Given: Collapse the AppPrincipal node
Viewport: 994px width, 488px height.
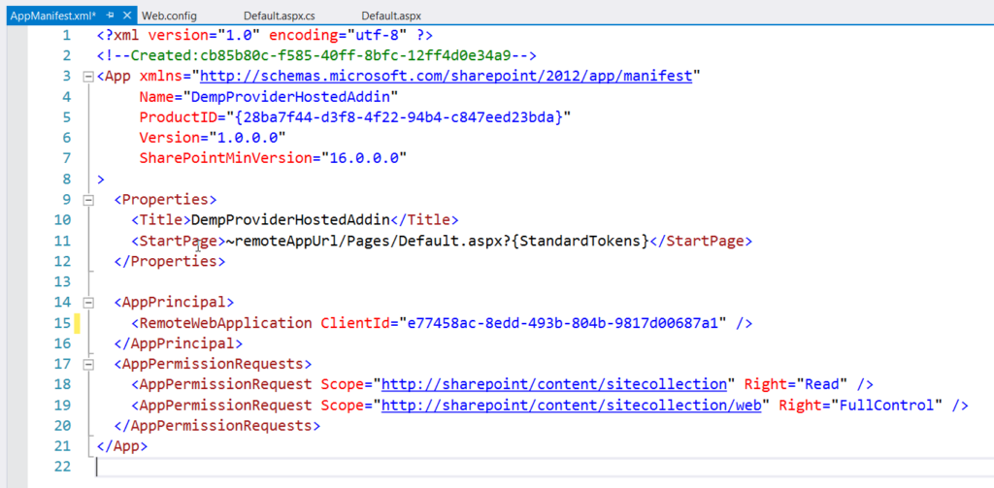Looking at the screenshot, I should (x=89, y=303).
